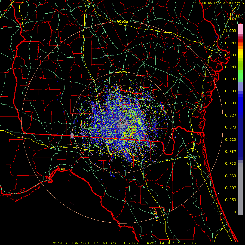
Task: Click the 0.893 legend value
Action: [x=231, y=55]
